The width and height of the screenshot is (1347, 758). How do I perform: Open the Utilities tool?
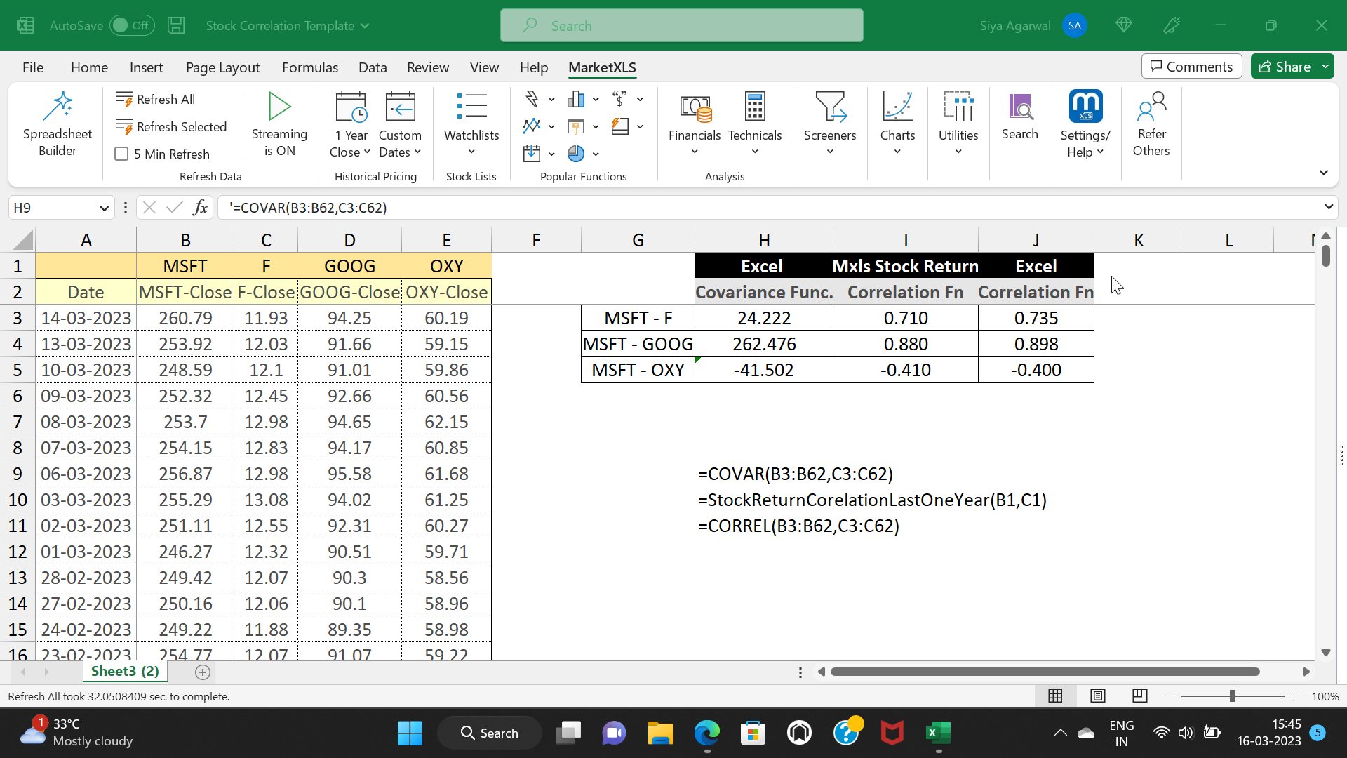pos(958,125)
